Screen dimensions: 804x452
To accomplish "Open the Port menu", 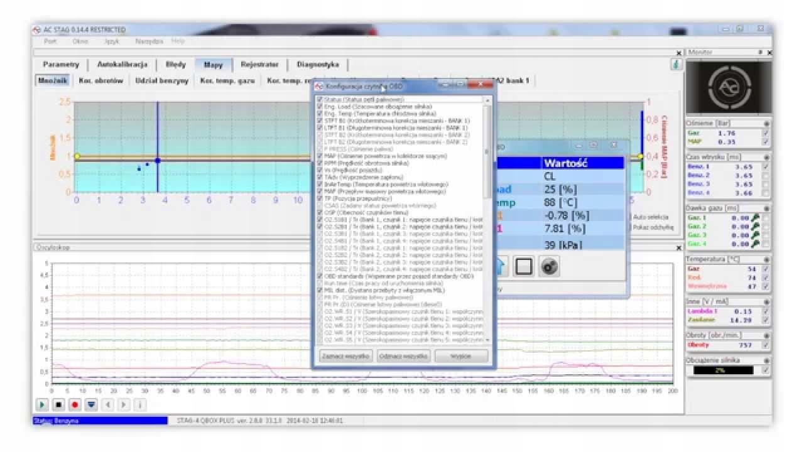I will [50, 41].
